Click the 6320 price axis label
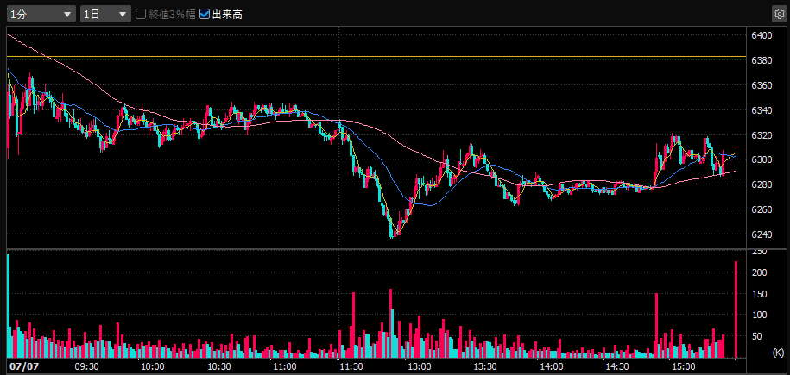 [x=762, y=134]
